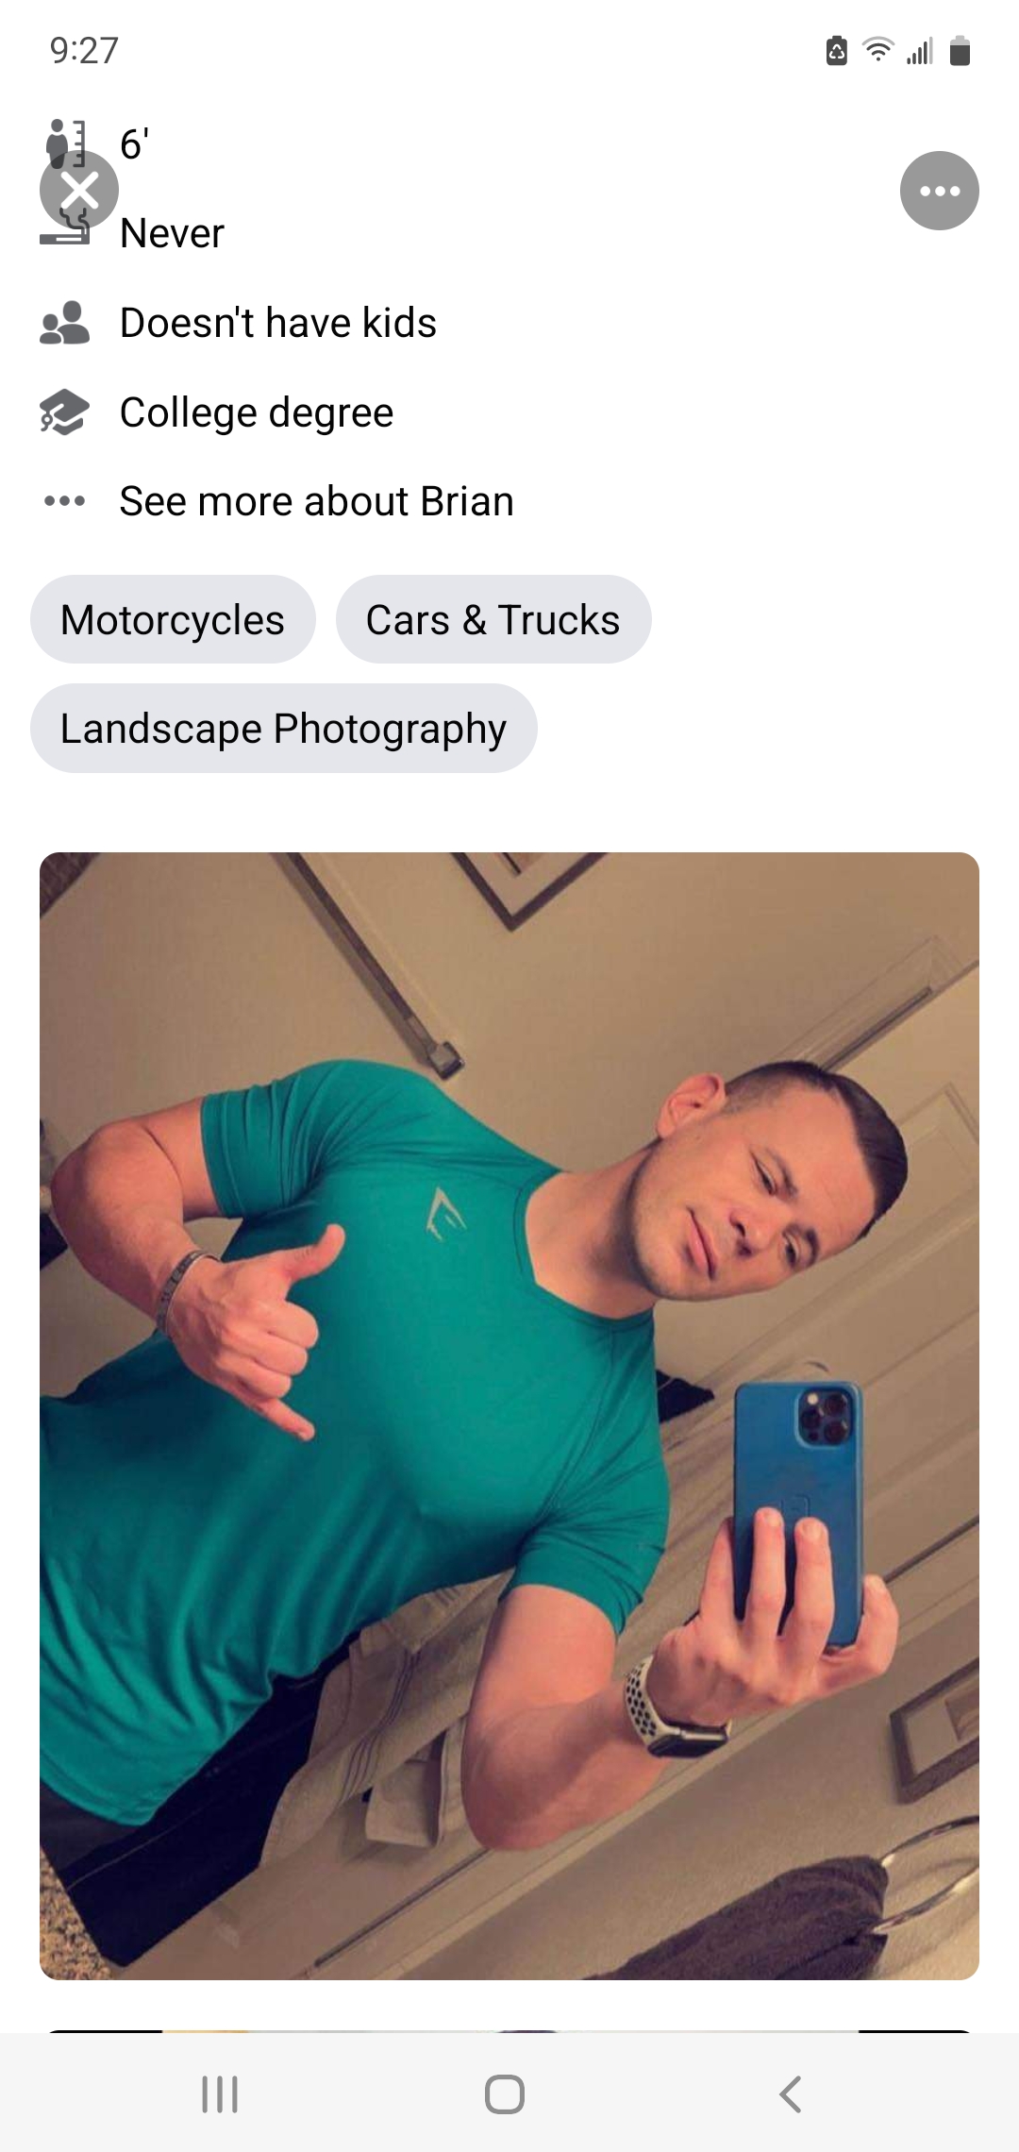Close the dating profile view

tap(79, 191)
